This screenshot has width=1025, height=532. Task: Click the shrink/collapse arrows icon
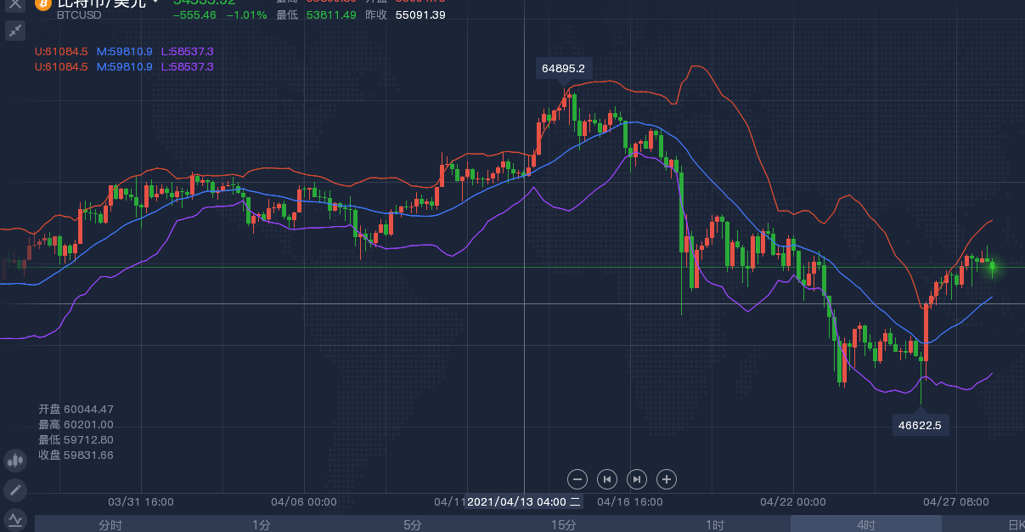(15, 31)
